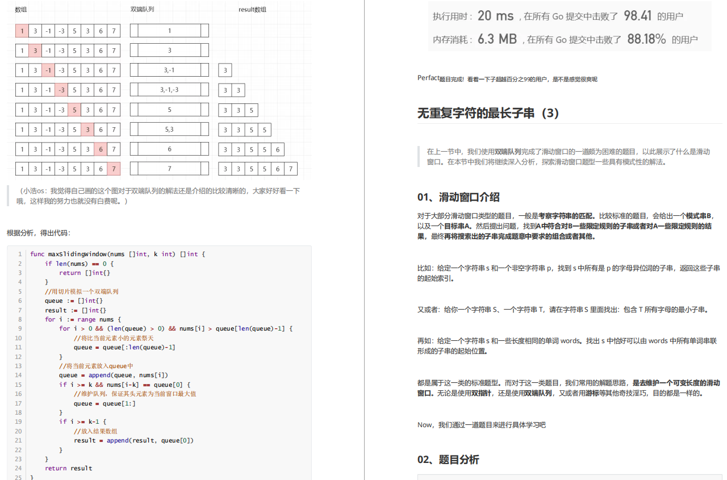Click the comment "//用切片模拟一个双端队列"
Viewport: 727px width, 480px height.
click(x=82, y=291)
